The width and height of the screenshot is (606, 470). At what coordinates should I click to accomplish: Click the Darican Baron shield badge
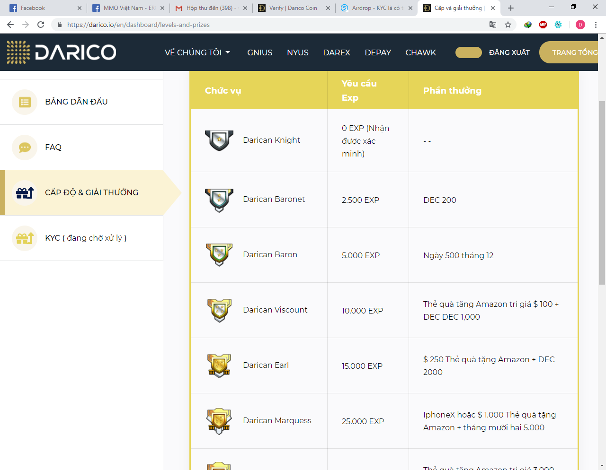[219, 255]
